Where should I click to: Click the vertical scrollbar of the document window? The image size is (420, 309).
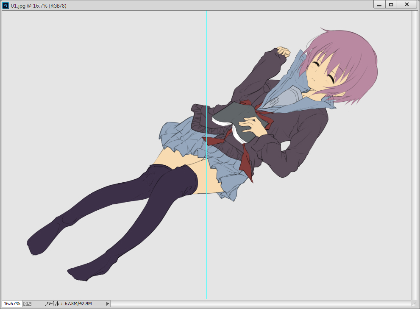coord(414,156)
